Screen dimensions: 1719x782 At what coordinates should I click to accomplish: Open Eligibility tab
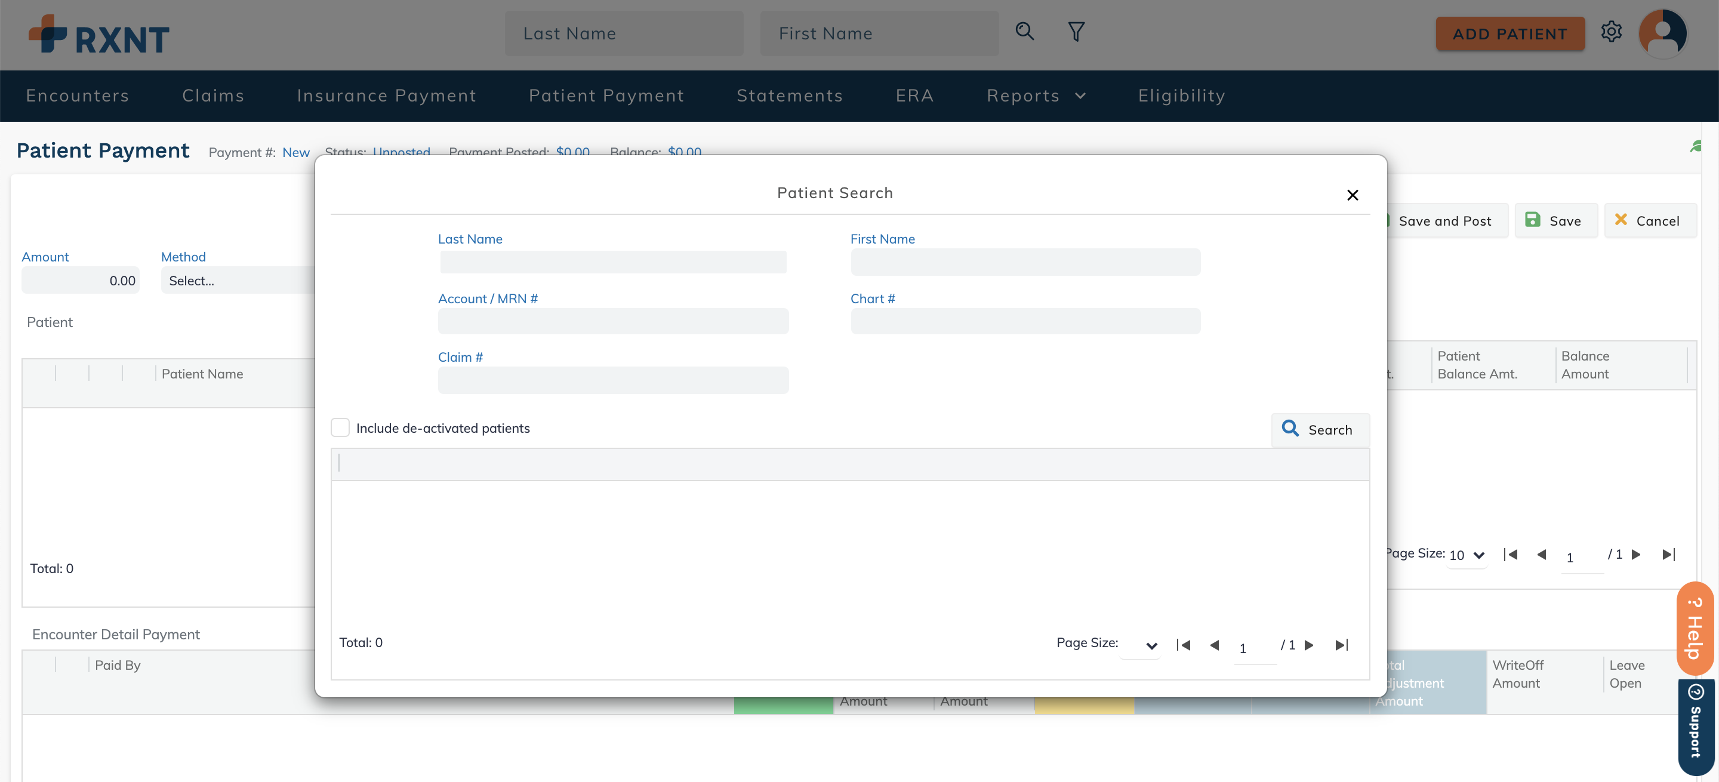tap(1181, 96)
